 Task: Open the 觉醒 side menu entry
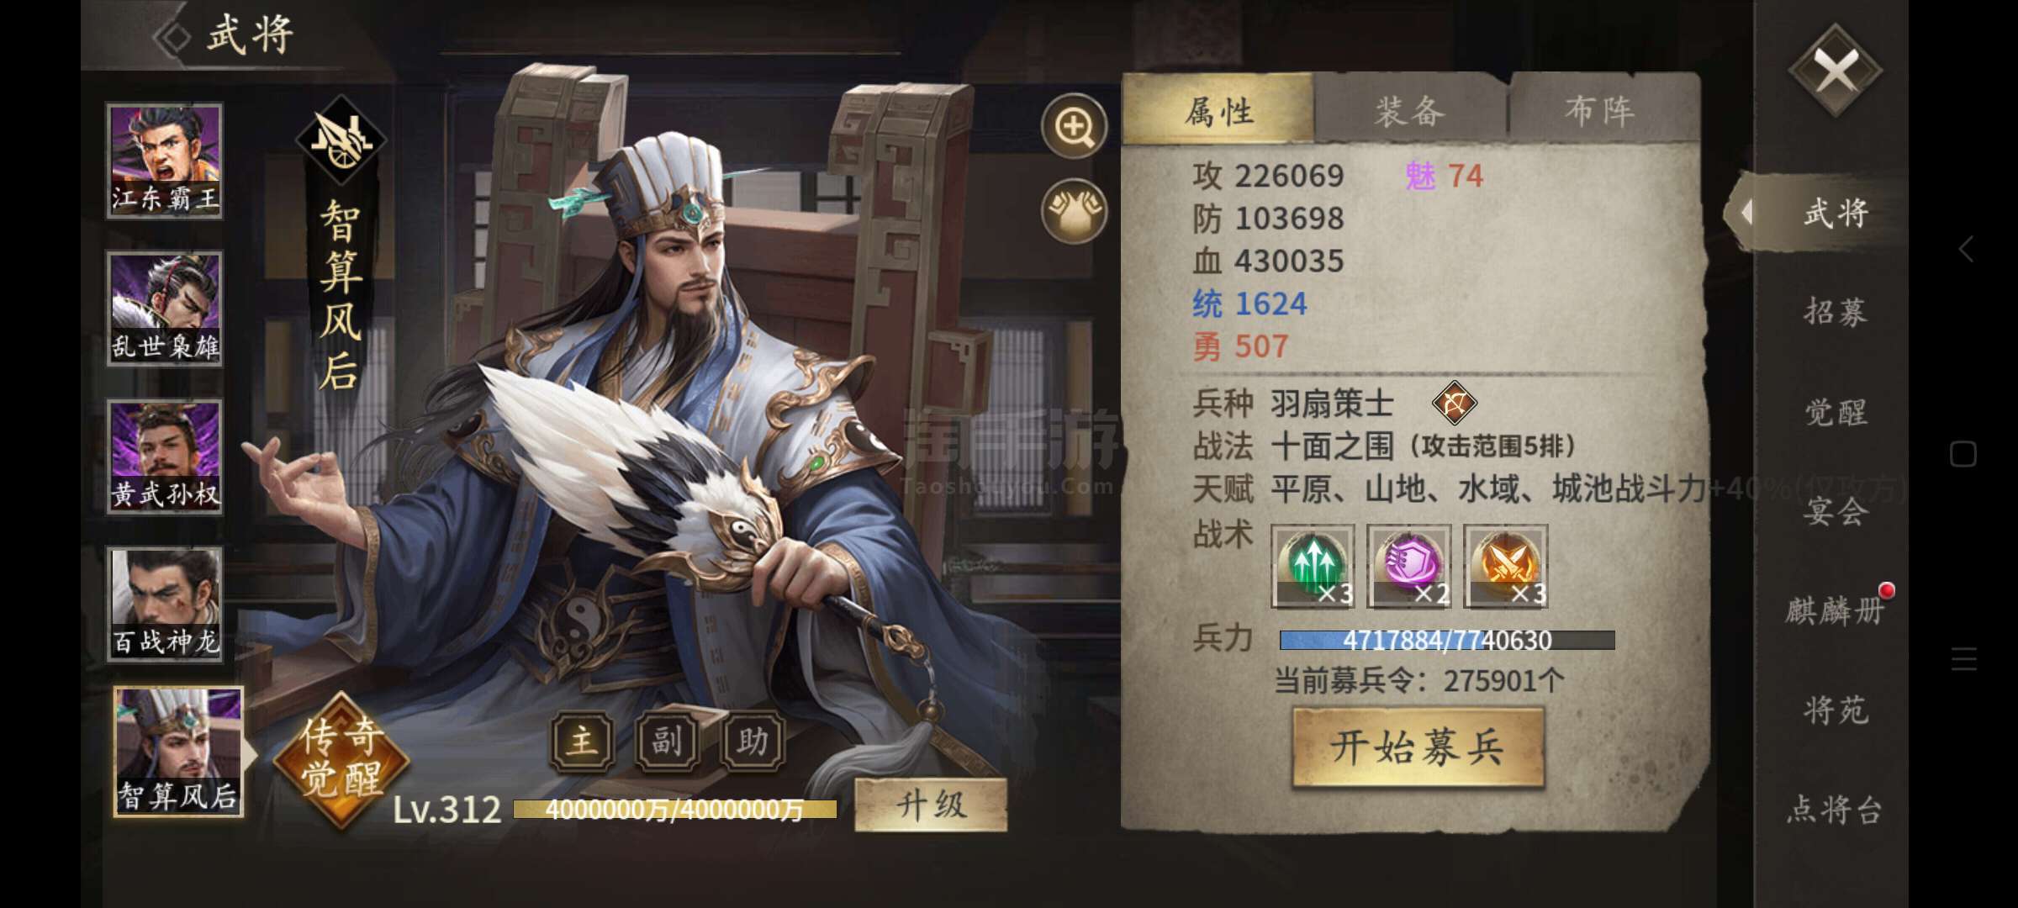(1836, 412)
